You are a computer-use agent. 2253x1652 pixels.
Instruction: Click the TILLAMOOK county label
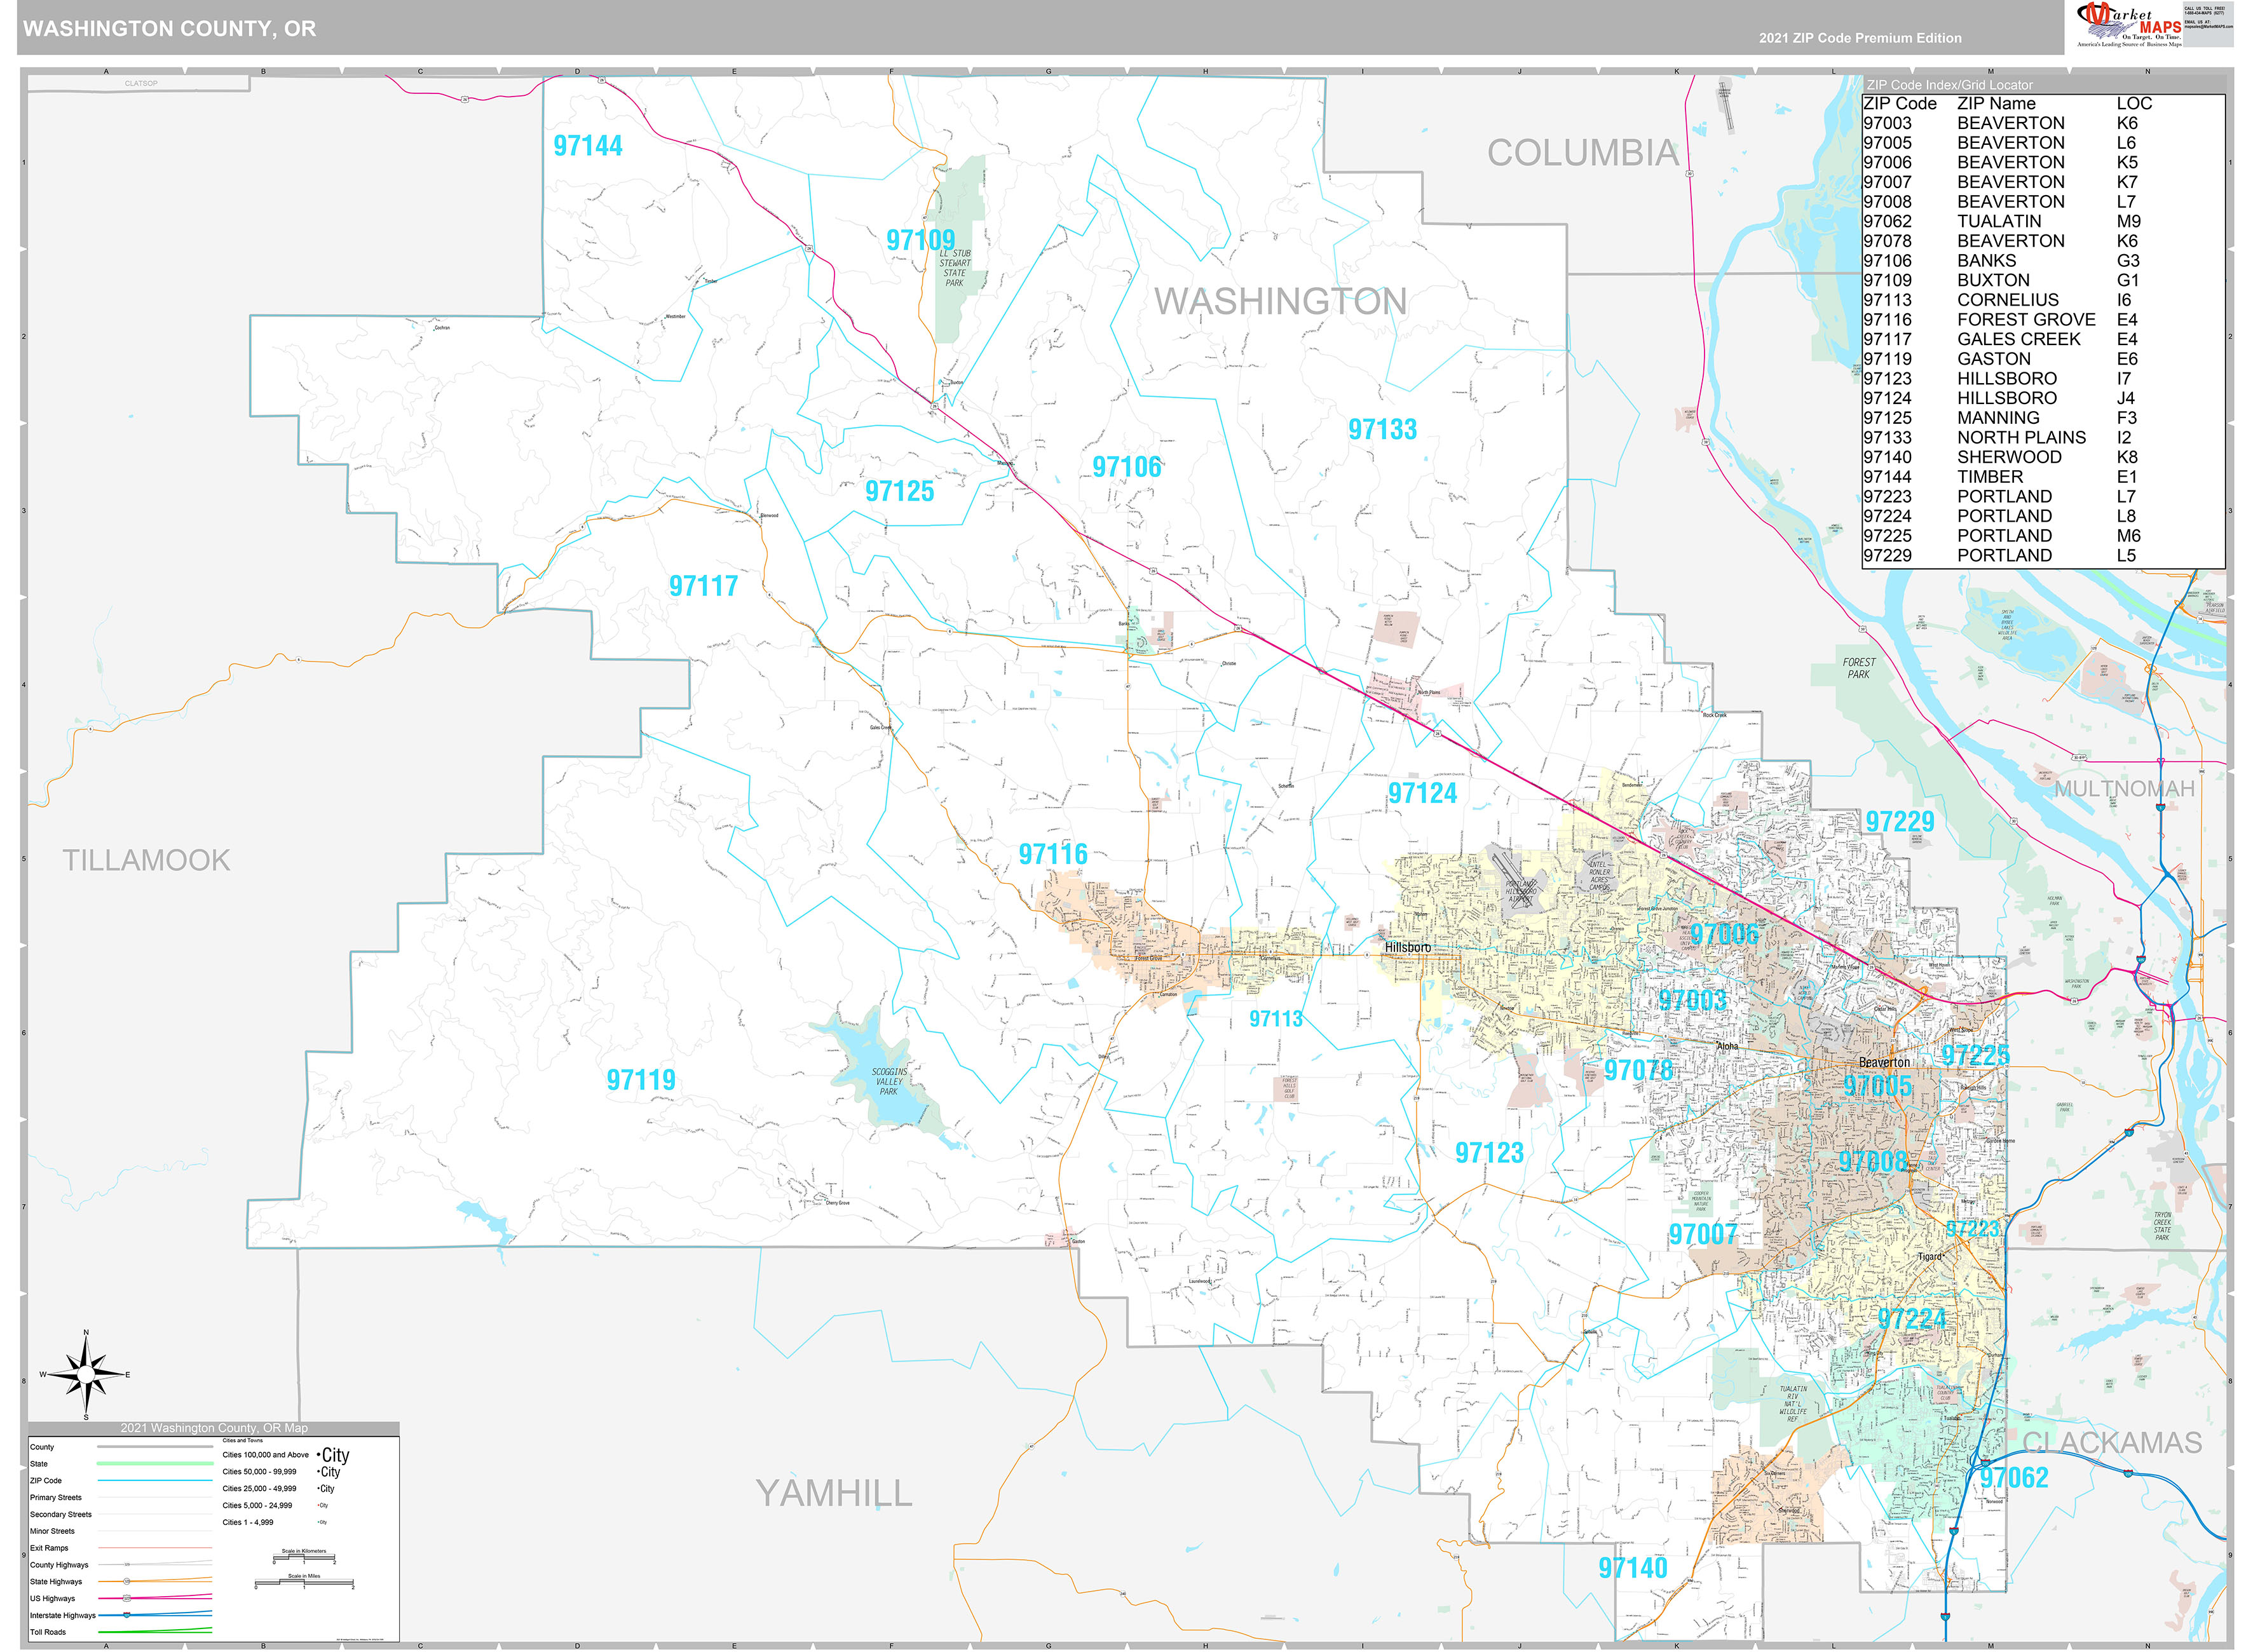(x=146, y=860)
